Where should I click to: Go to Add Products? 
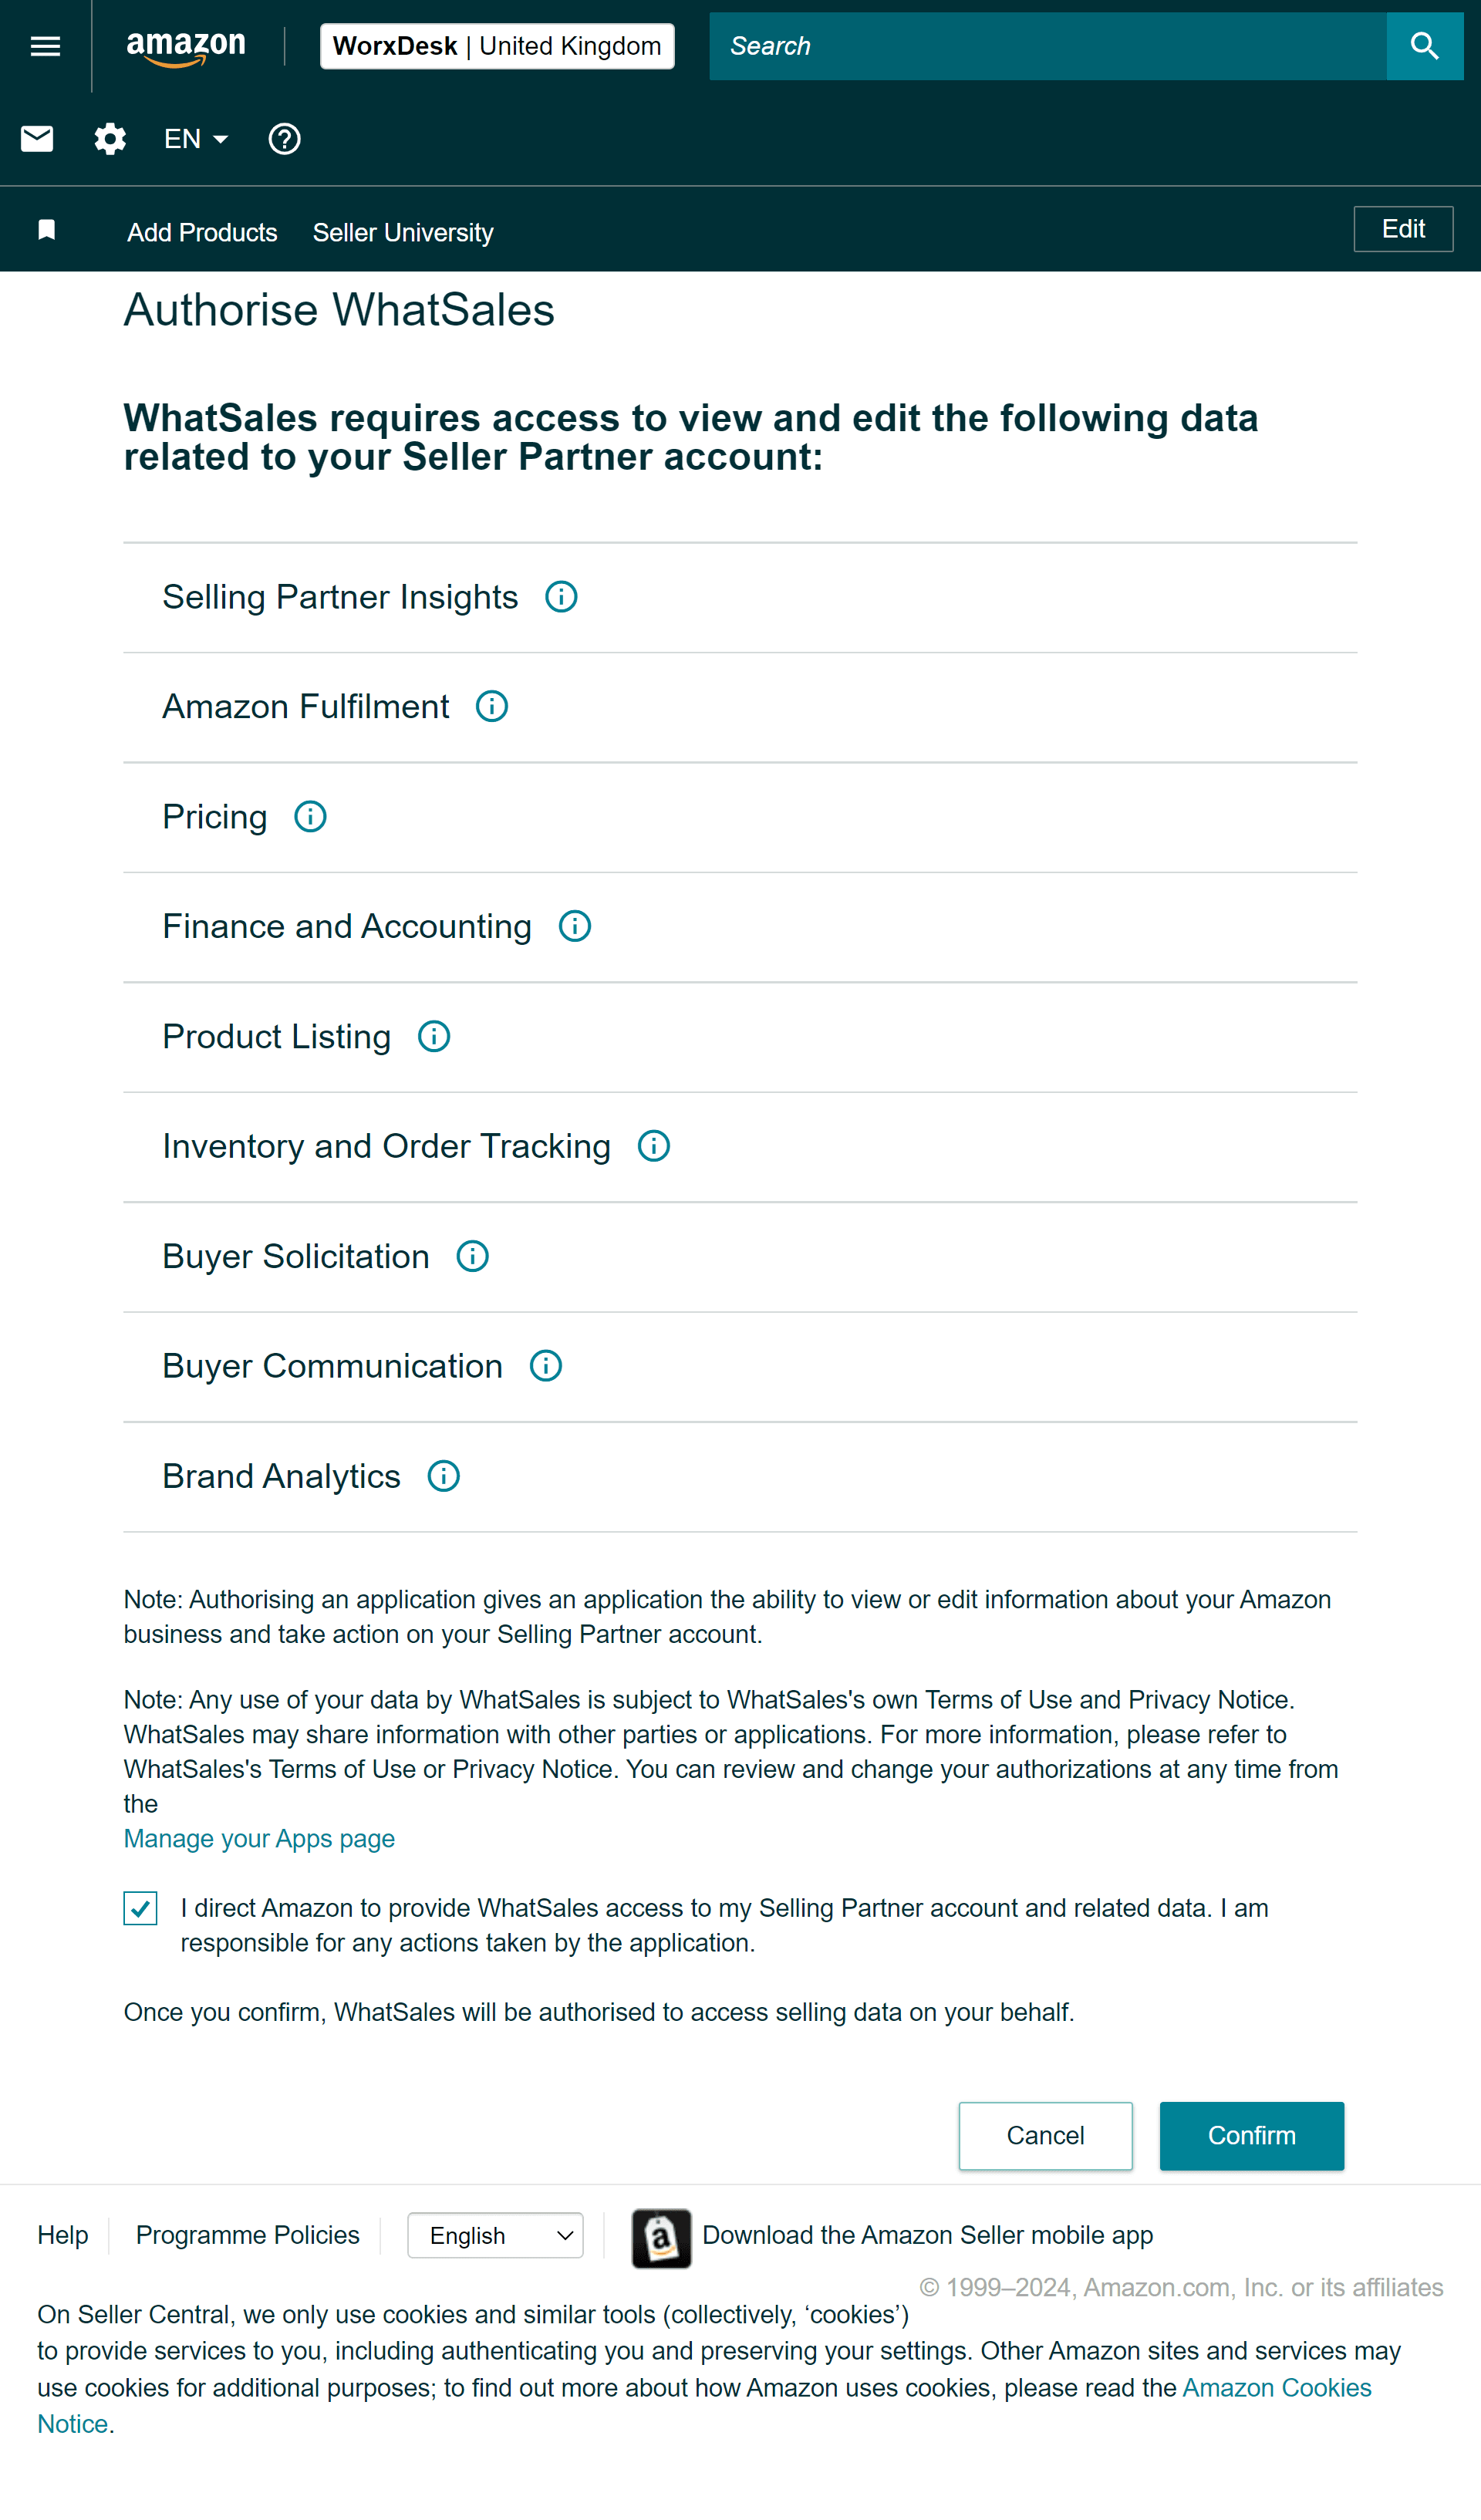[x=202, y=233]
